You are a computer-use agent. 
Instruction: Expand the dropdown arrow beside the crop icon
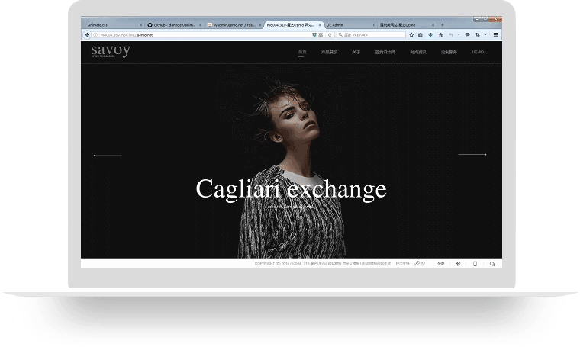pyautogui.click(x=485, y=35)
